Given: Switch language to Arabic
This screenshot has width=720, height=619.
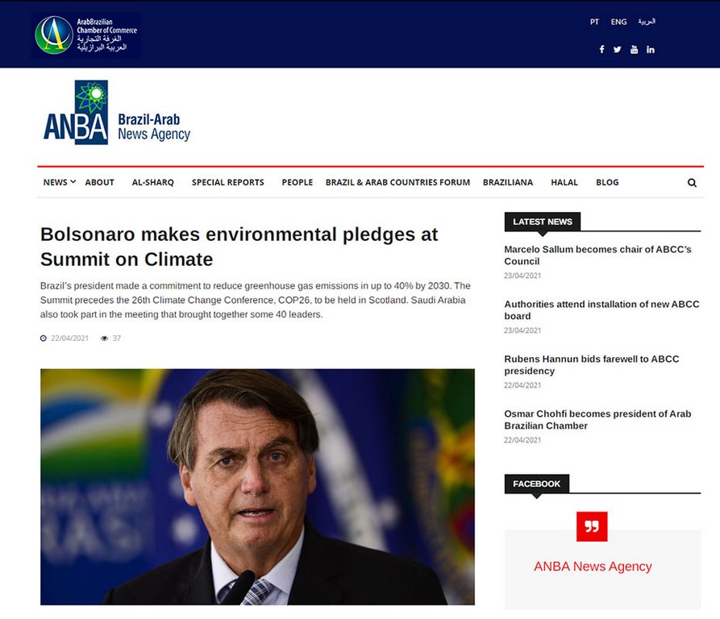Looking at the screenshot, I should [x=647, y=22].
